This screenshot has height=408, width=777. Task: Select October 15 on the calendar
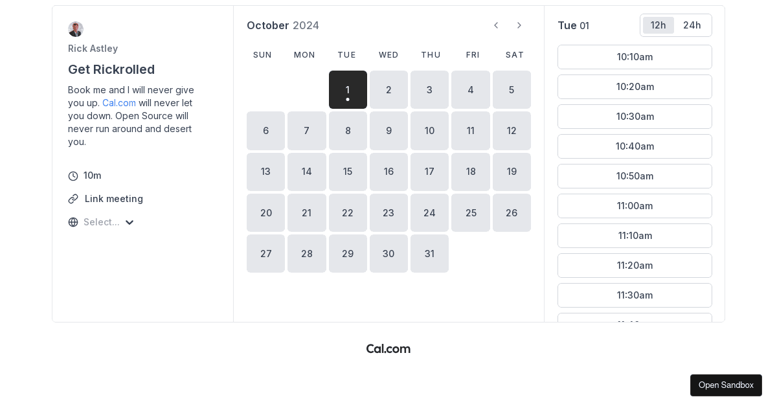pyautogui.click(x=348, y=172)
